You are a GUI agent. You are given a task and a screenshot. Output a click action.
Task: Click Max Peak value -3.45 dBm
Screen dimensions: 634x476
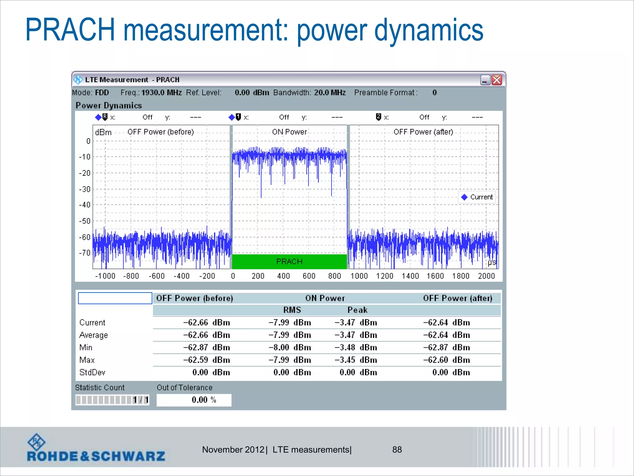point(356,360)
